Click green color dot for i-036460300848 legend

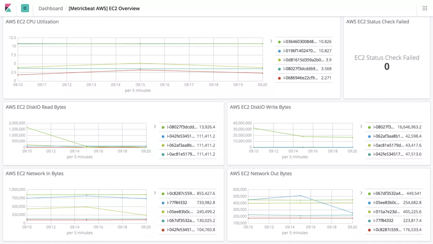coord(279,42)
